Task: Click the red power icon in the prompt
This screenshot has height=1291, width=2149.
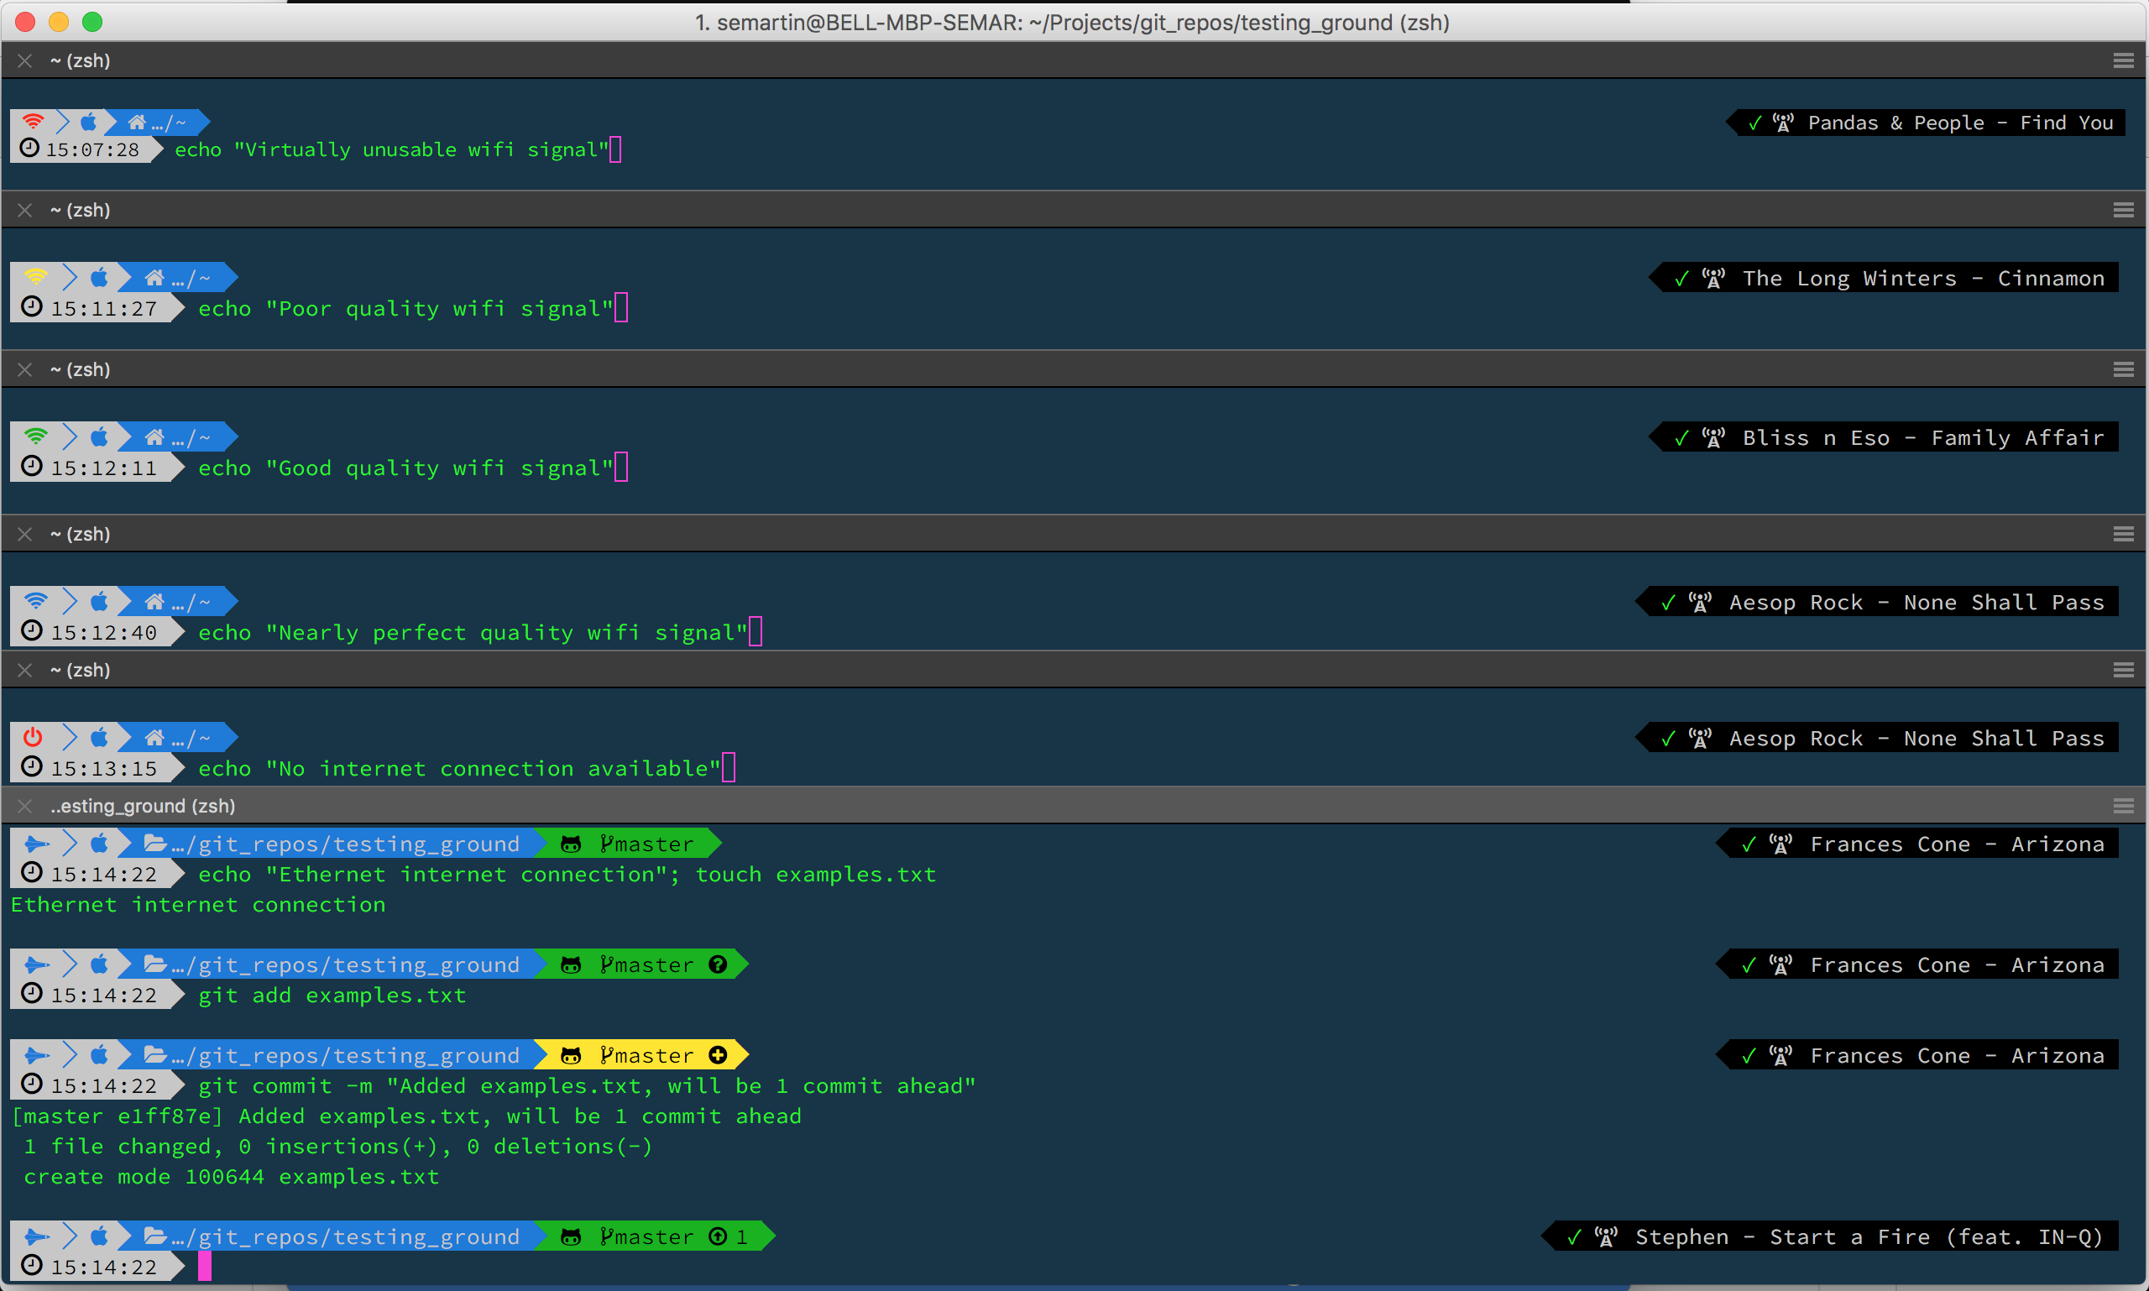Action: point(33,737)
